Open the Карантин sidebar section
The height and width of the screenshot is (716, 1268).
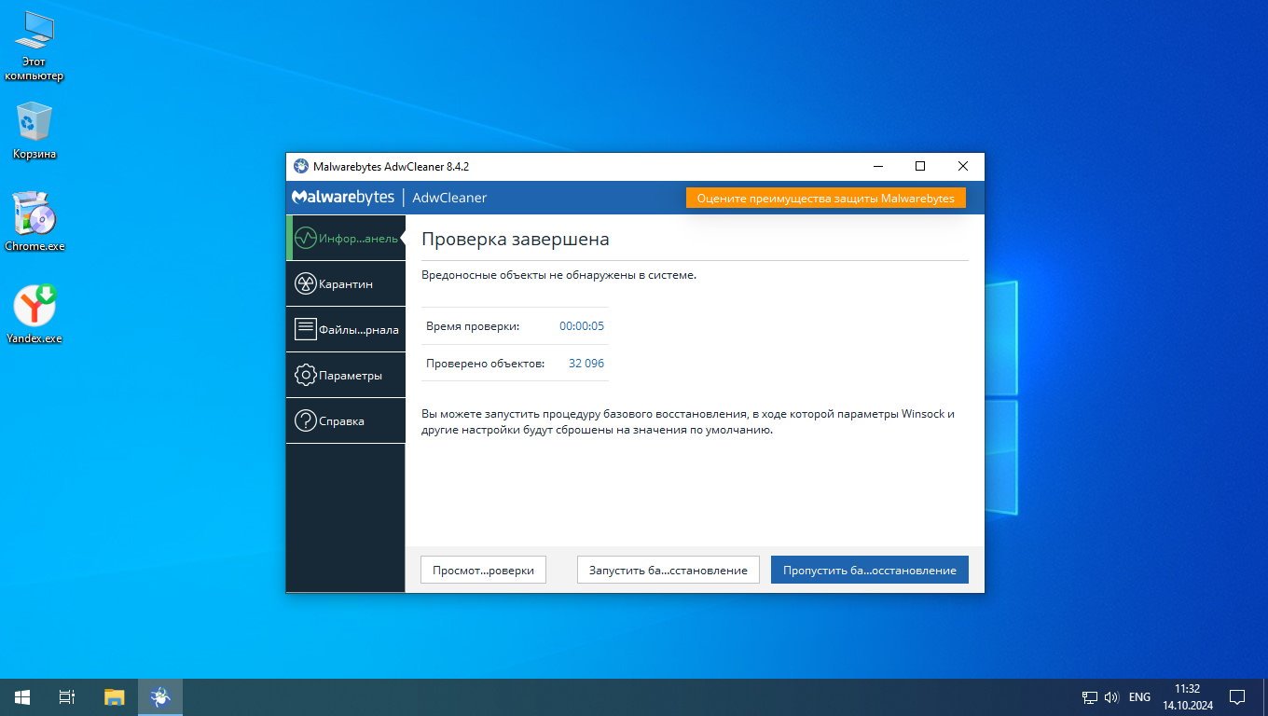point(346,283)
